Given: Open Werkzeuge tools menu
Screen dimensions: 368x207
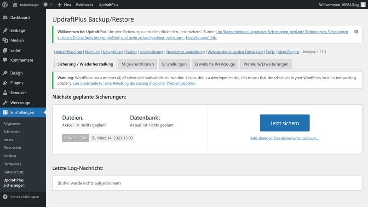Looking at the screenshot, I should coord(20,102).
